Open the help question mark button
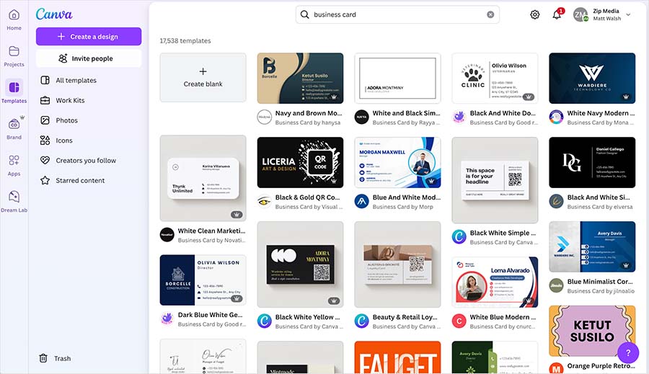This screenshot has width=649, height=374. click(628, 352)
